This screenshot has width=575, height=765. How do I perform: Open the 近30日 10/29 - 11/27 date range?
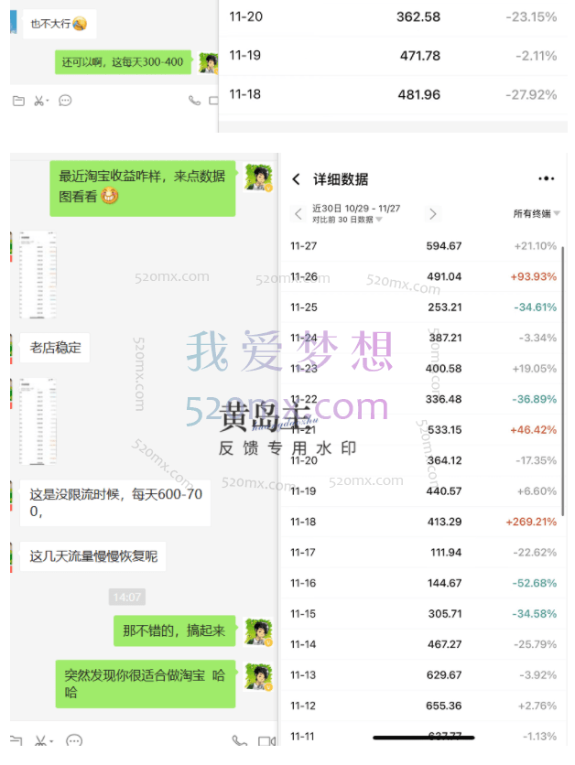point(356,209)
